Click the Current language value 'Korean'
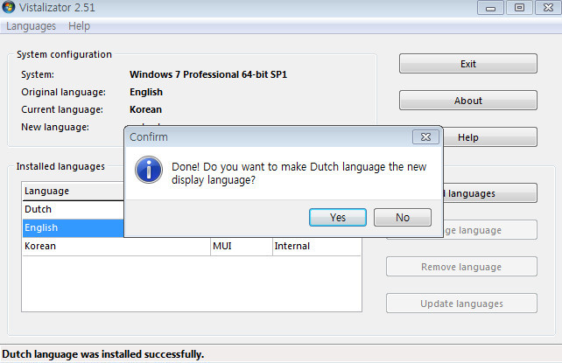The image size is (562, 363). click(x=145, y=109)
